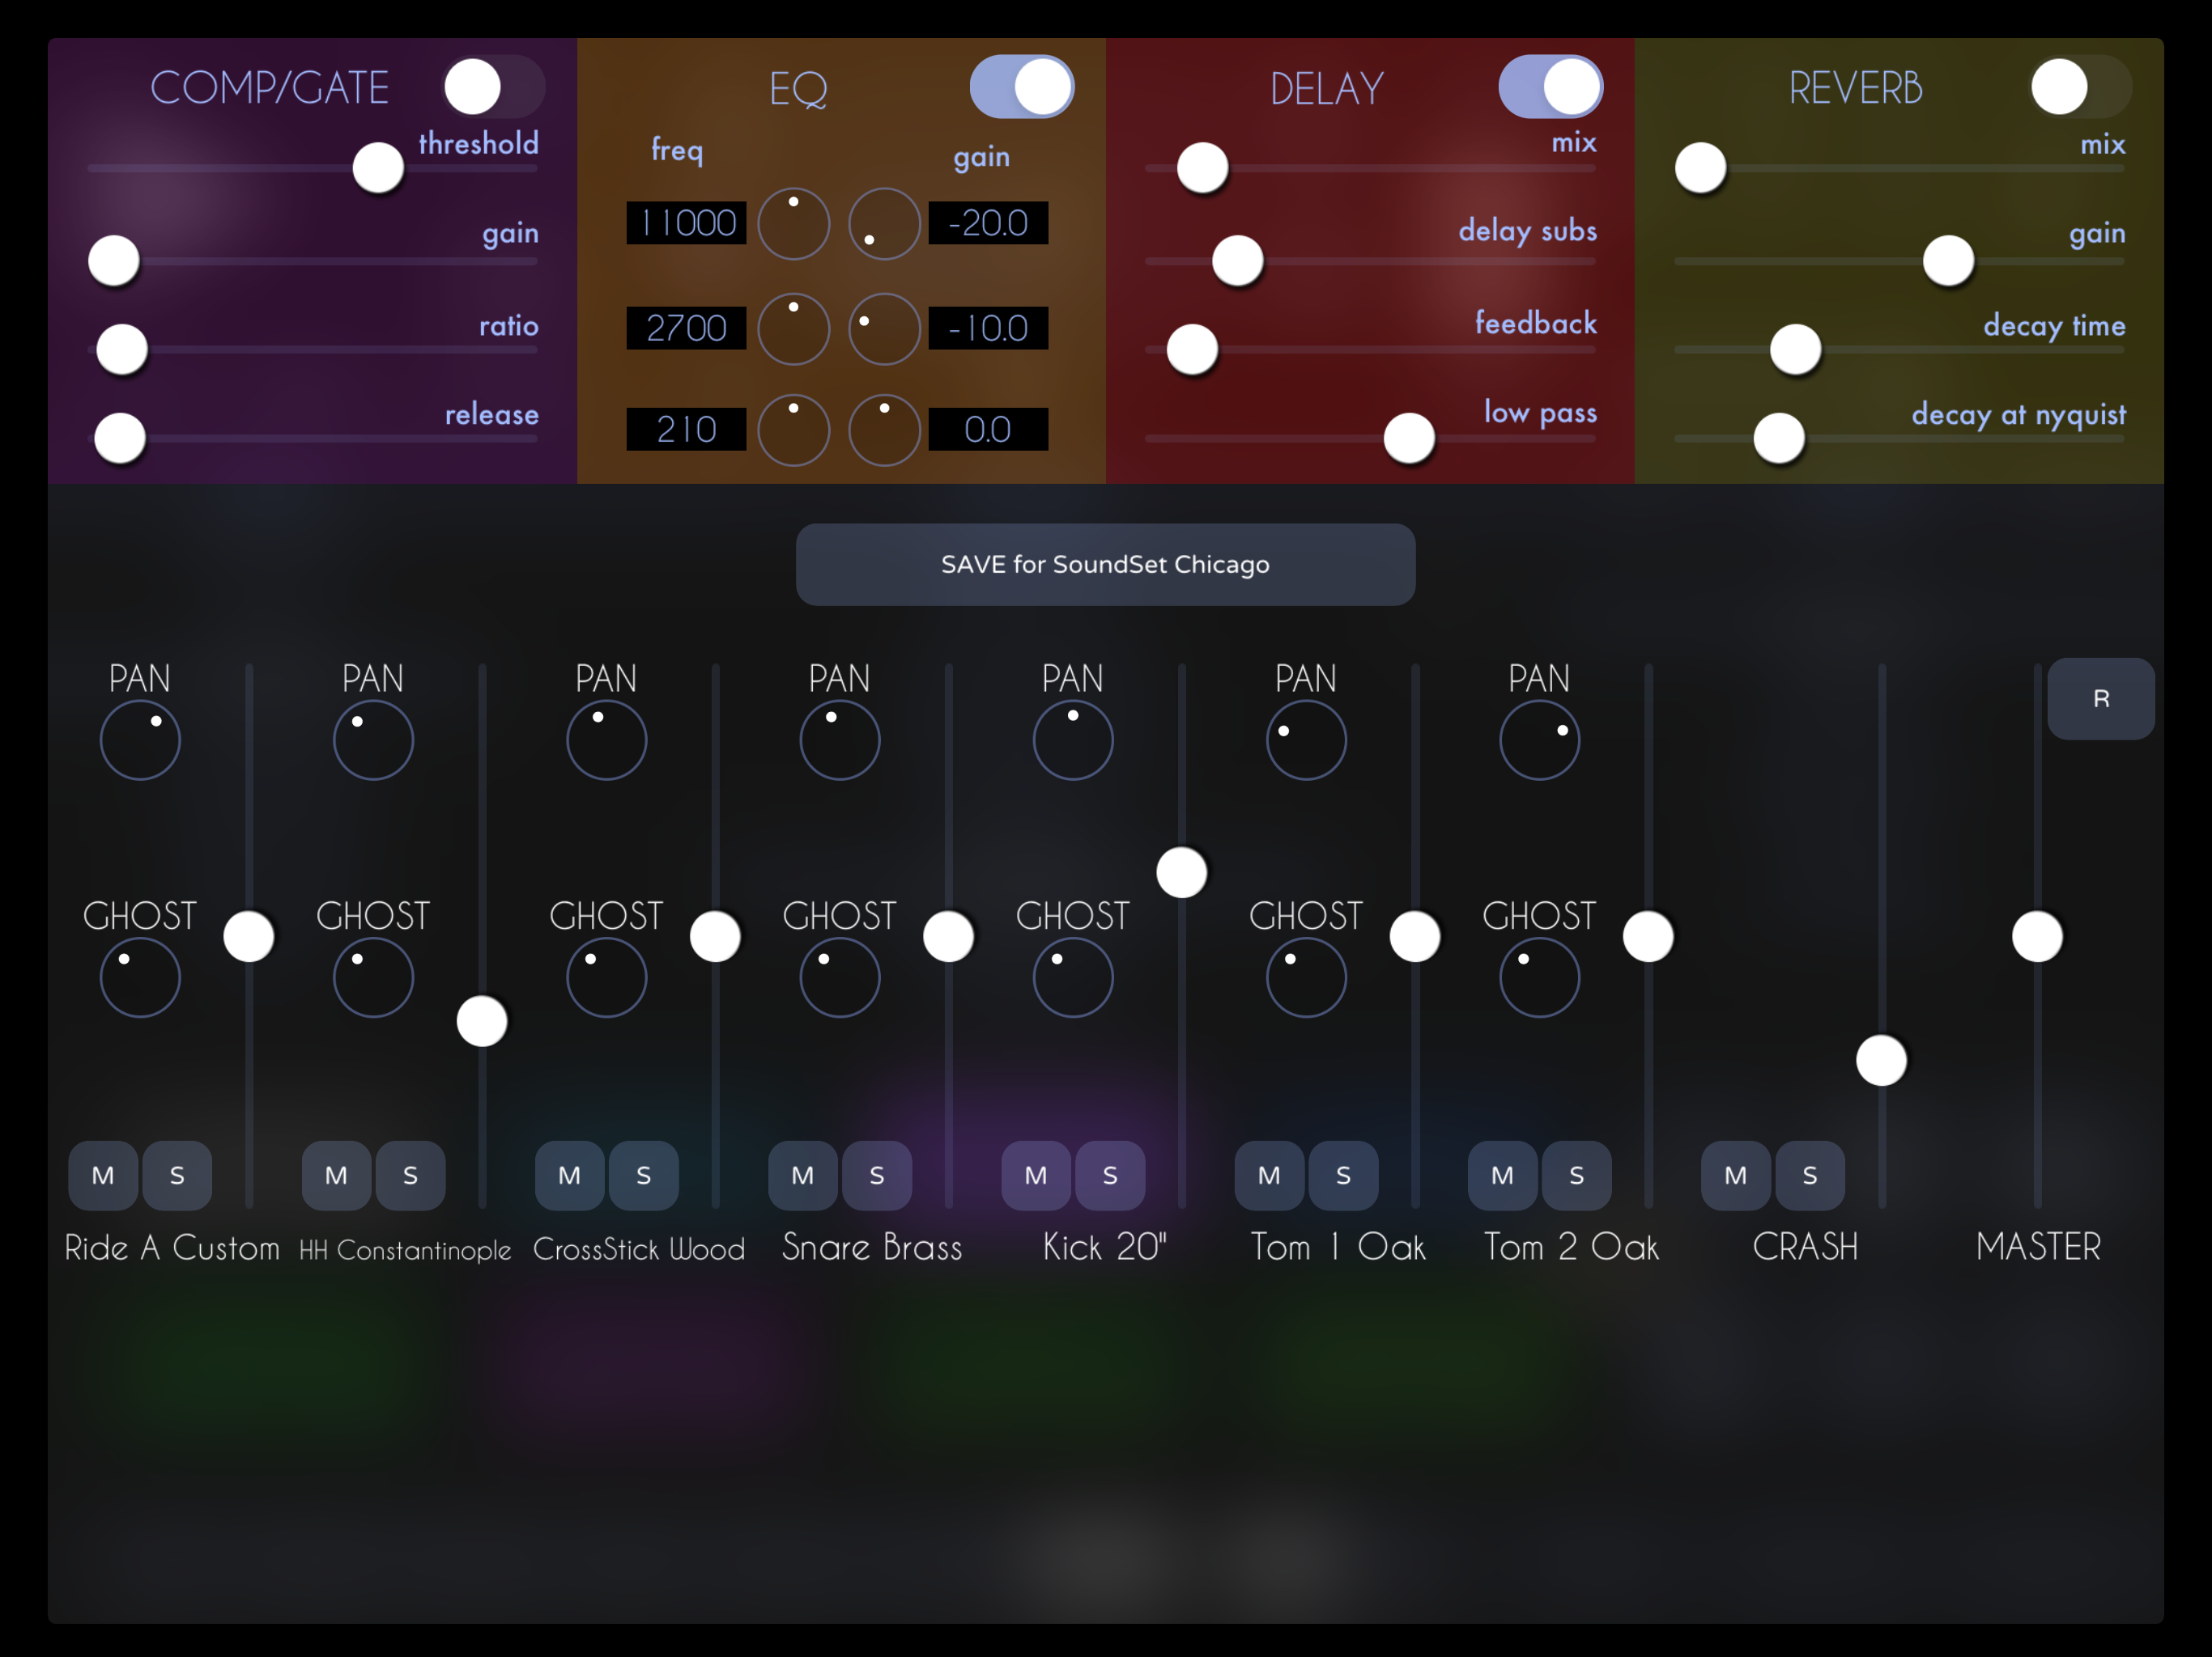
Task: Mute the Ride A Custom channel
Action: click(x=102, y=1176)
